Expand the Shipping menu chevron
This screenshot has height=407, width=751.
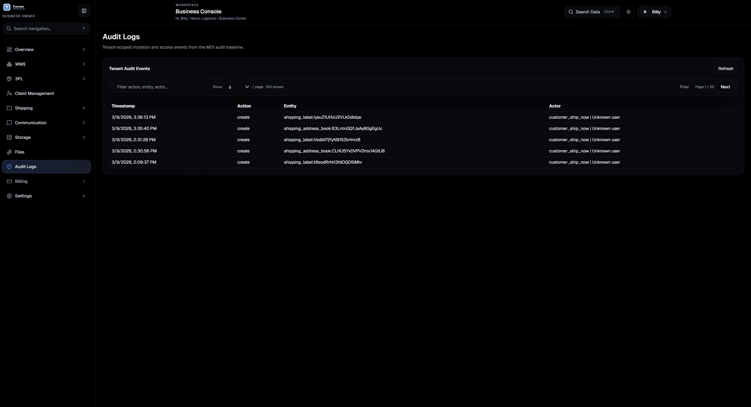pyautogui.click(x=84, y=108)
